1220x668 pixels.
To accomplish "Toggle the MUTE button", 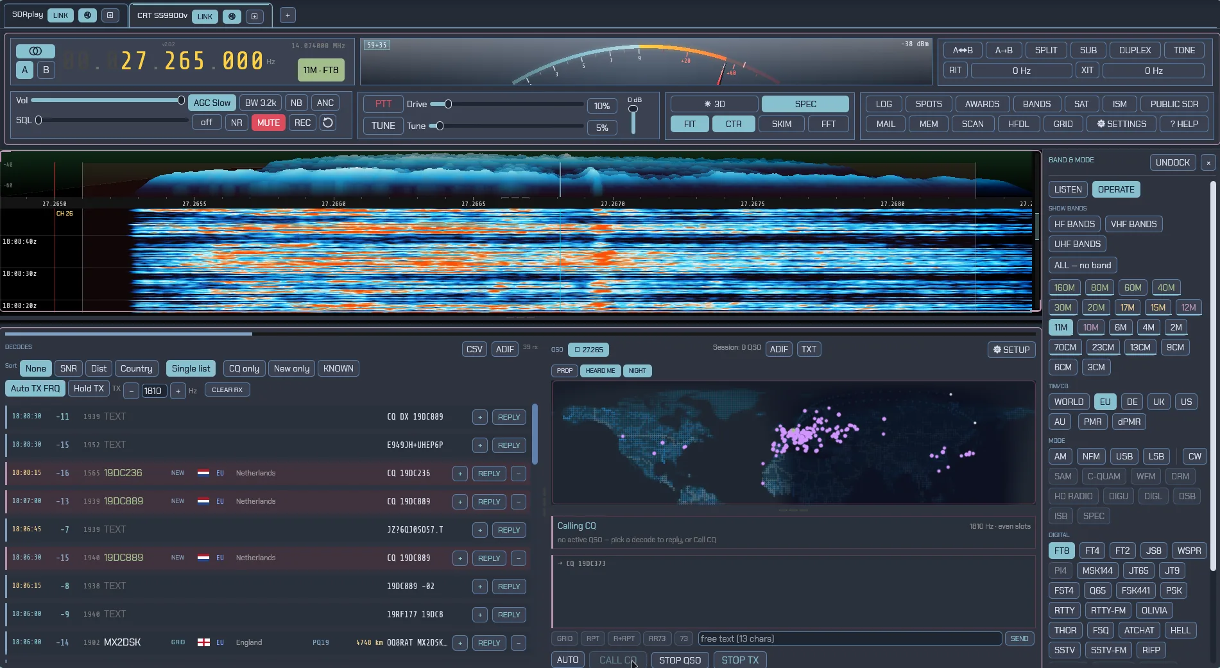I will [268, 123].
